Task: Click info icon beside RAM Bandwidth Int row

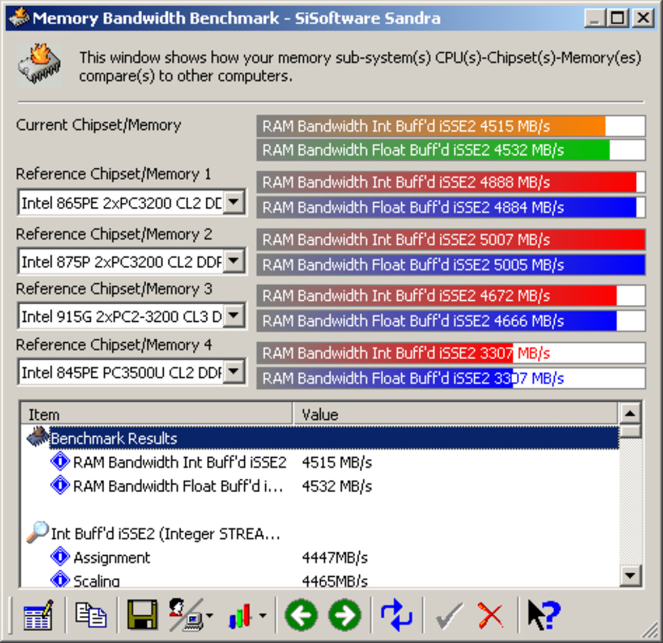Action: [60, 461]
